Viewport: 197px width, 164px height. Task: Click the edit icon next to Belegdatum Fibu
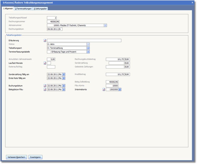45,89
